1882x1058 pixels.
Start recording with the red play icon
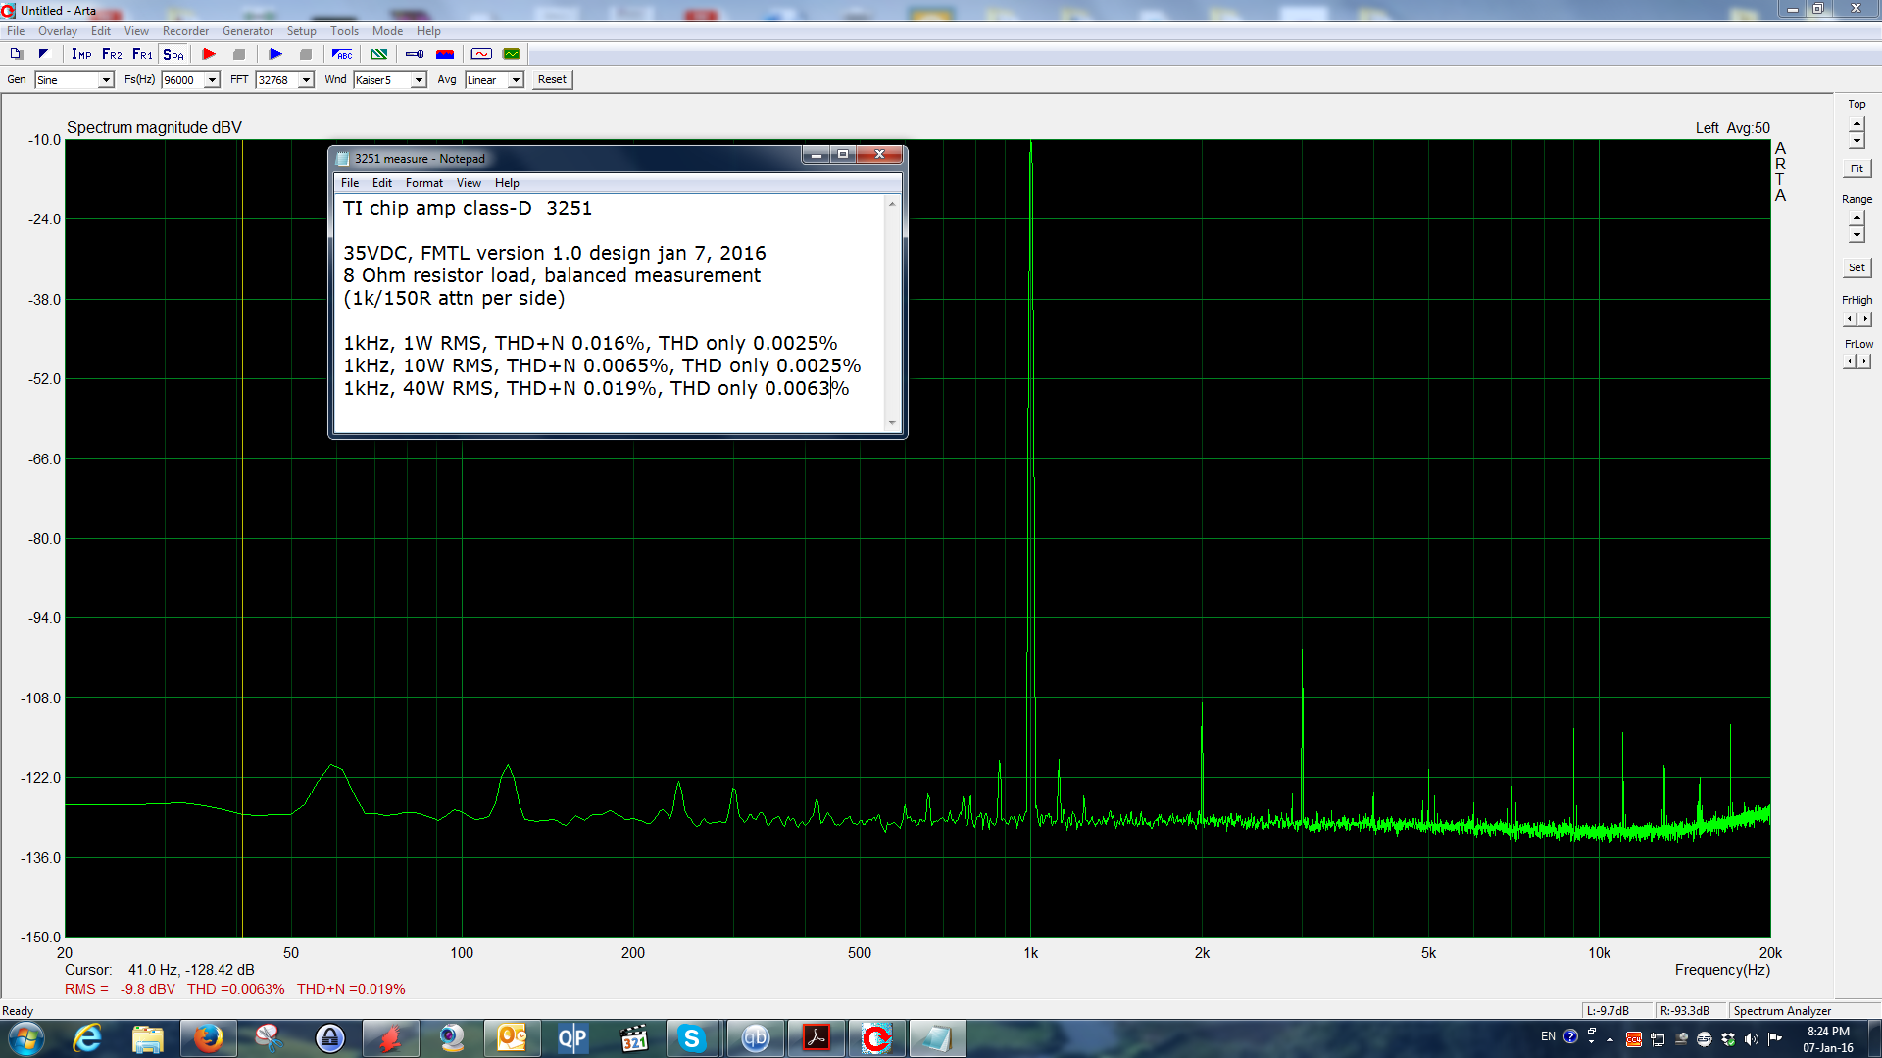209,54
